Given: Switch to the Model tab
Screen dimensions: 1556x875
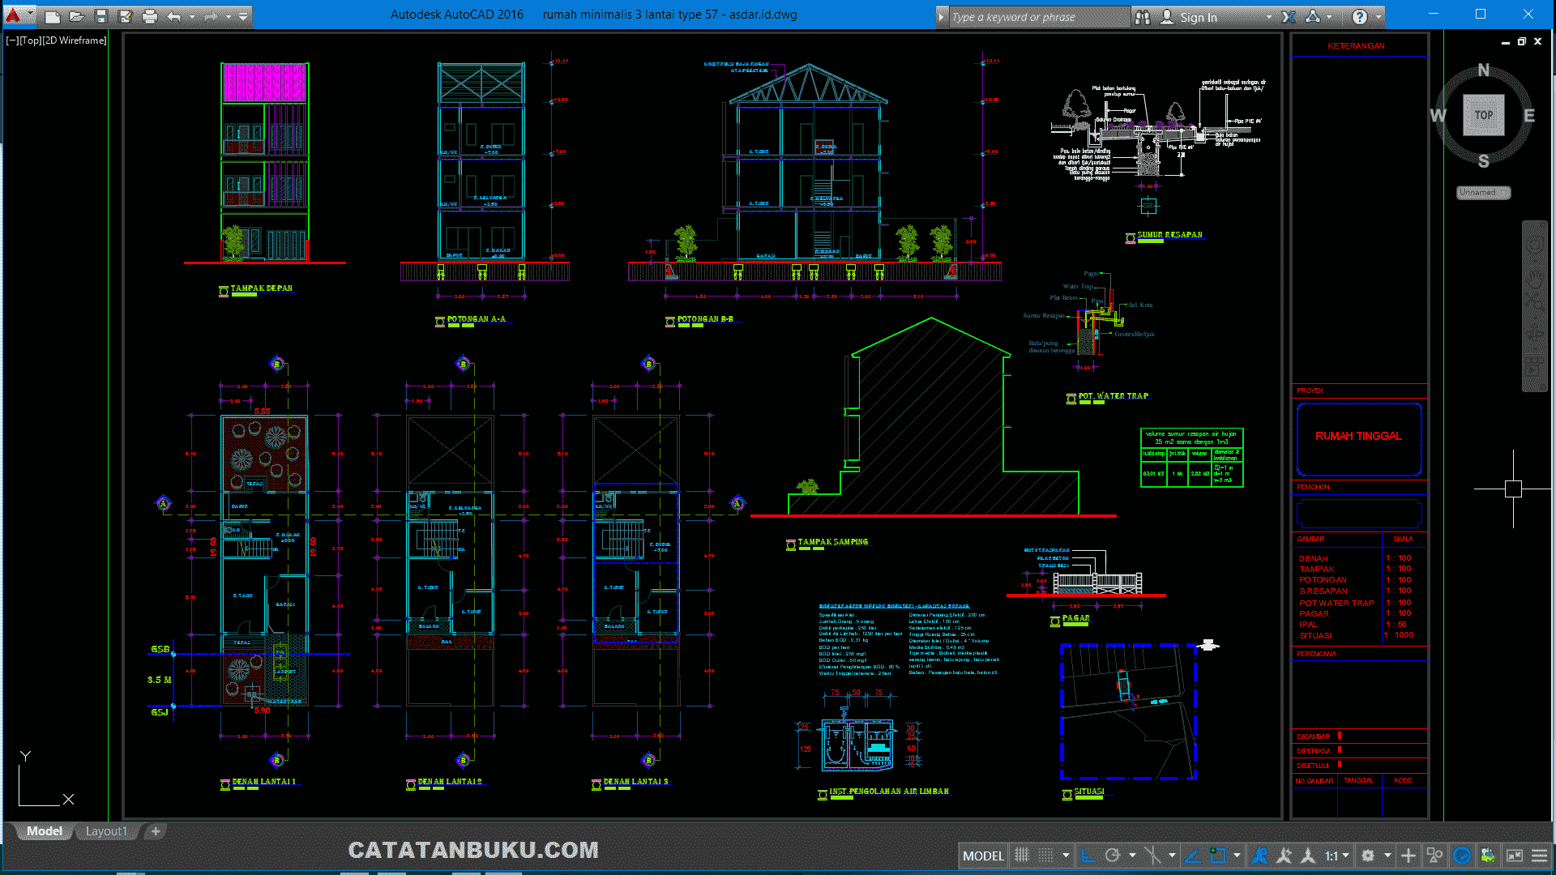Looking at the screenshot, I should tap(44, 831).
